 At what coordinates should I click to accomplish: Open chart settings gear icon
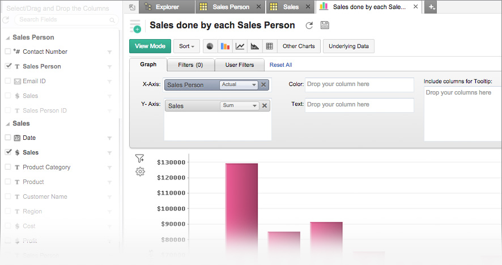(x=141, y=172)
